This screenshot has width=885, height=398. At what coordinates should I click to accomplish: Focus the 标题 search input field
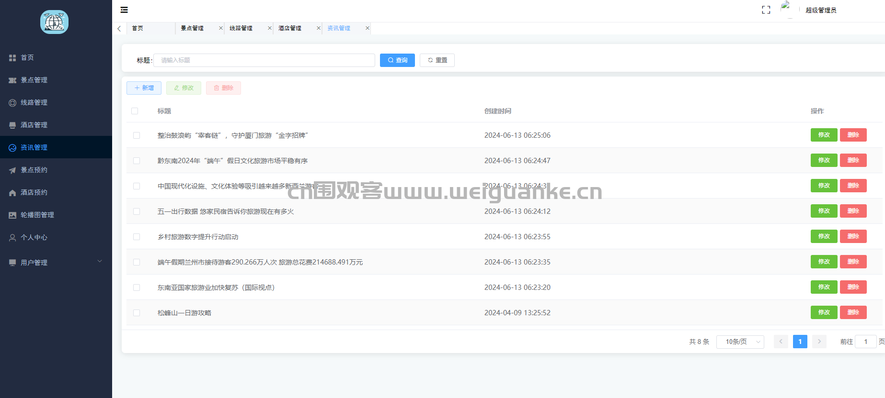coord(264,60)
